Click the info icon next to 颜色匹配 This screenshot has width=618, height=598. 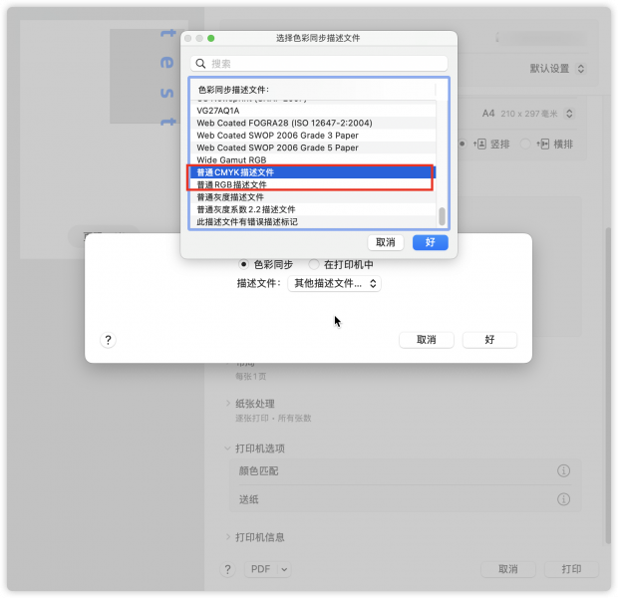point(563,470)
